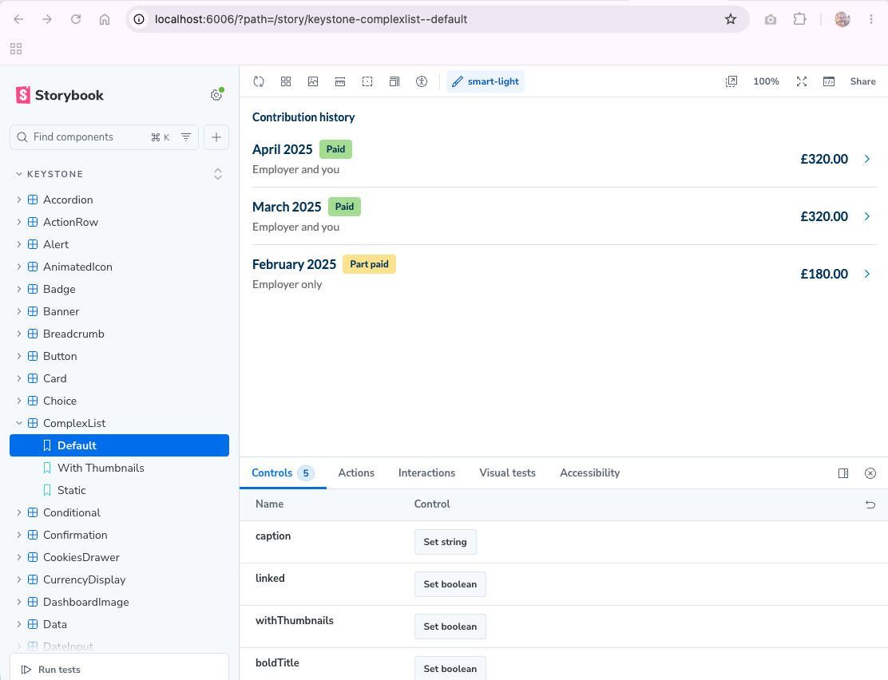This screenshot has height=680, width=888.
Task: Click Set boolean for boldTitle
Action: [x=450, y=669]
